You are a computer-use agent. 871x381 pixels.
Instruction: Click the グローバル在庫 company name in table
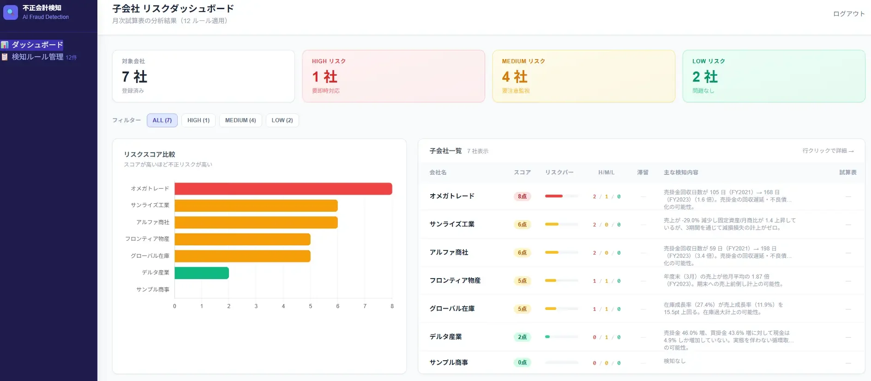click(x=452, y=309)
